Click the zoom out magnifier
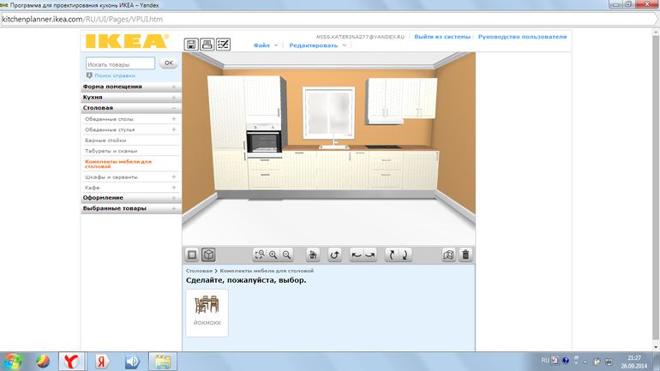The height and width of the screenshot is (371, 660). click(287, 255)
